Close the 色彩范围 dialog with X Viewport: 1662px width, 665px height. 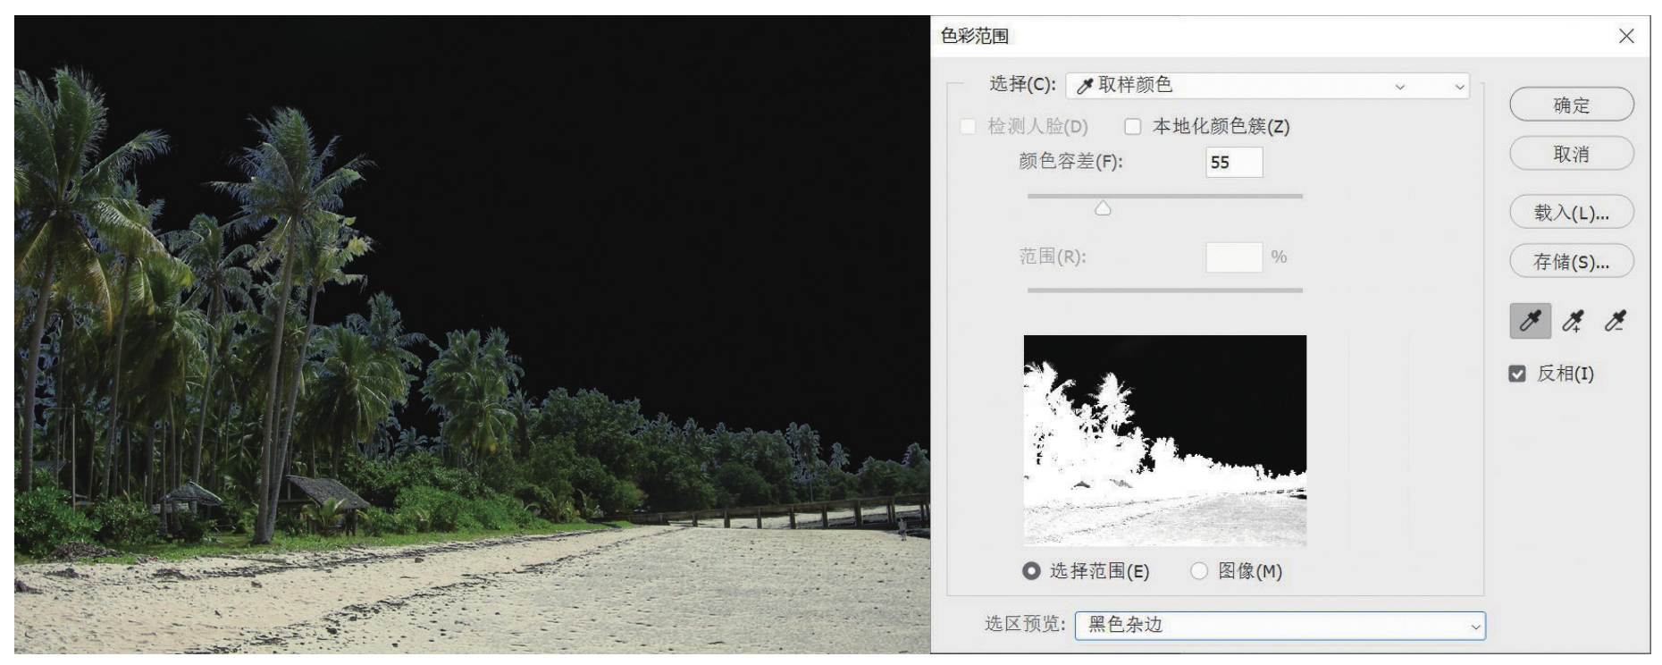click(1626, 36)
